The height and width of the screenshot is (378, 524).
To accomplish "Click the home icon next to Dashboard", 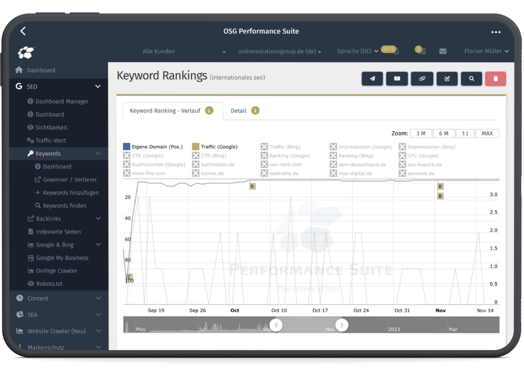I will [x=19, y=70].
